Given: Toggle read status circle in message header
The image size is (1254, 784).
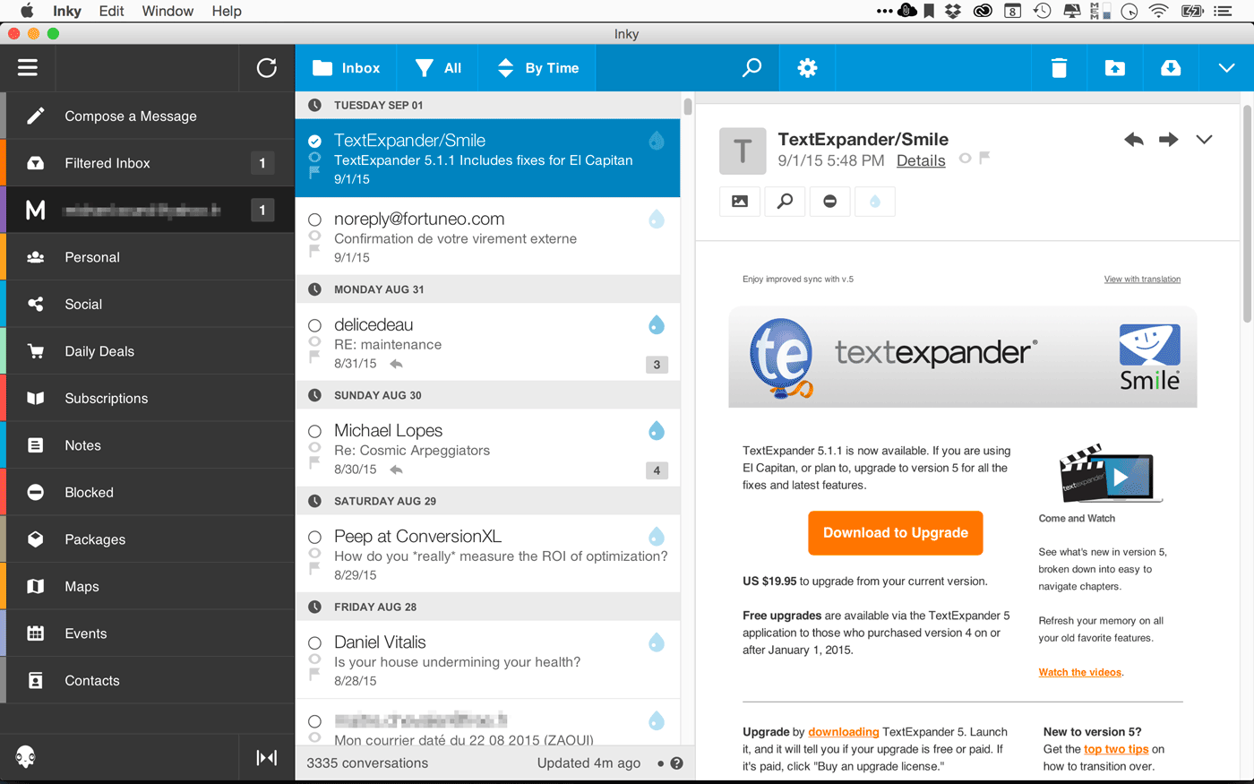Looking at the screenshot, I should [x=965, y=159].
